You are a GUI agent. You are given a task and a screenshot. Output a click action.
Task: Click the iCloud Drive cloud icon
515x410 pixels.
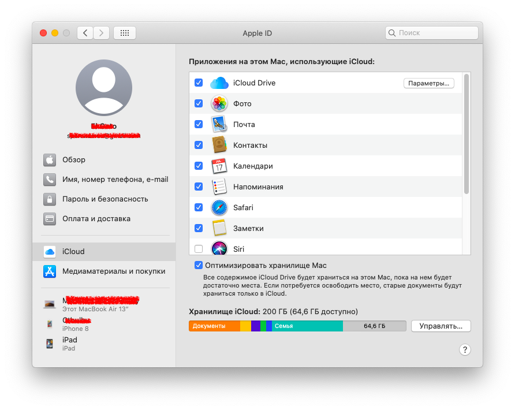(219, 83)
